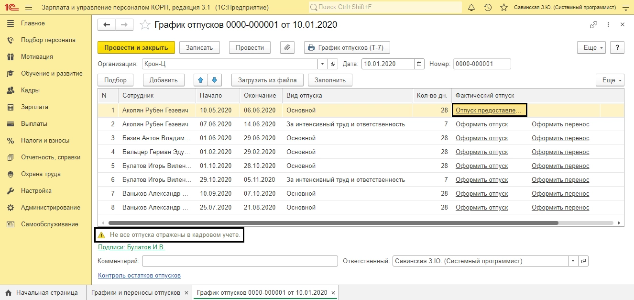Click the paperclip attachments icon

pyautogui.click(x=287, y=47)
